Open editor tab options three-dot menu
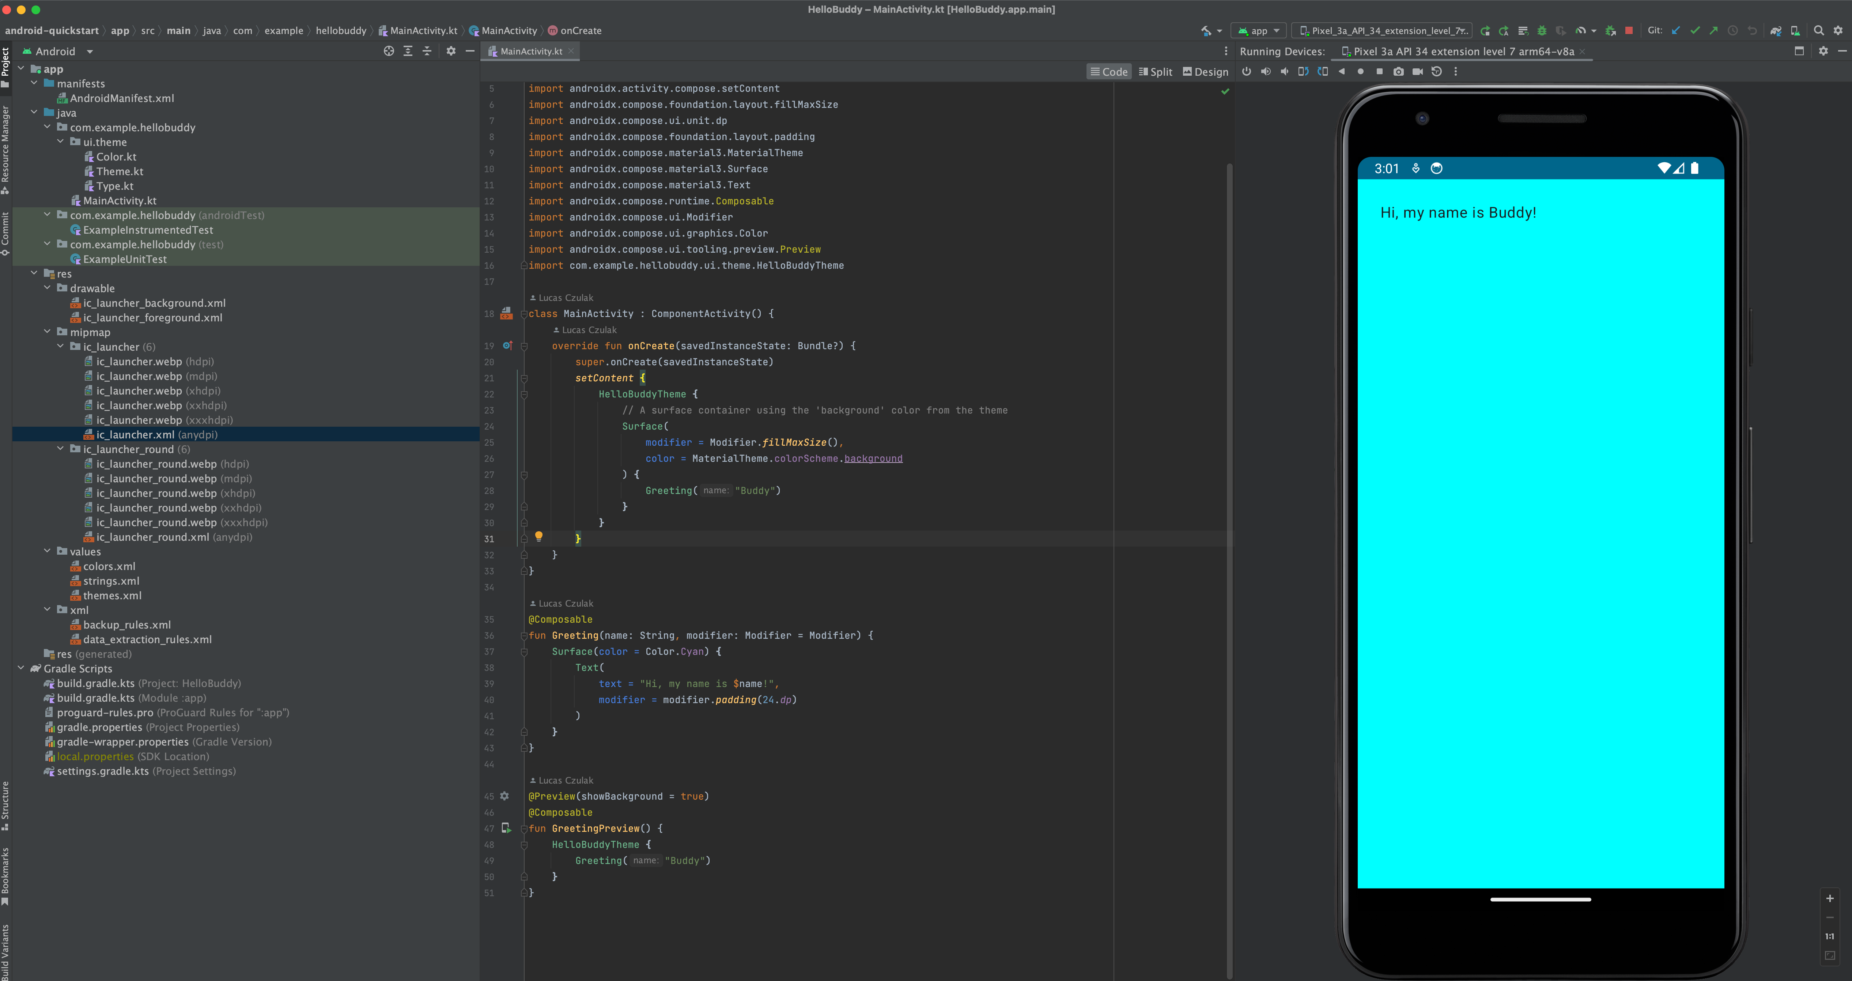 [1226, 51]
